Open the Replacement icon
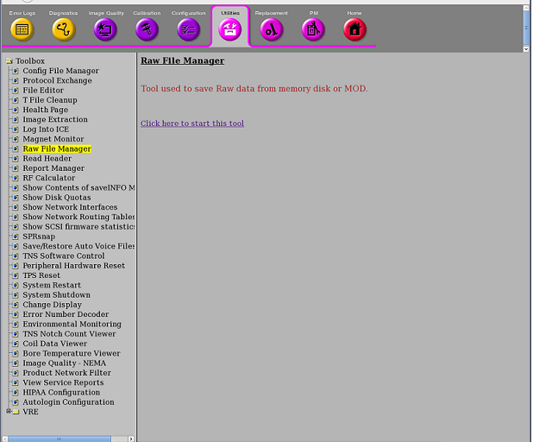This screenshot has width=533, height=442. pos(272,29)
